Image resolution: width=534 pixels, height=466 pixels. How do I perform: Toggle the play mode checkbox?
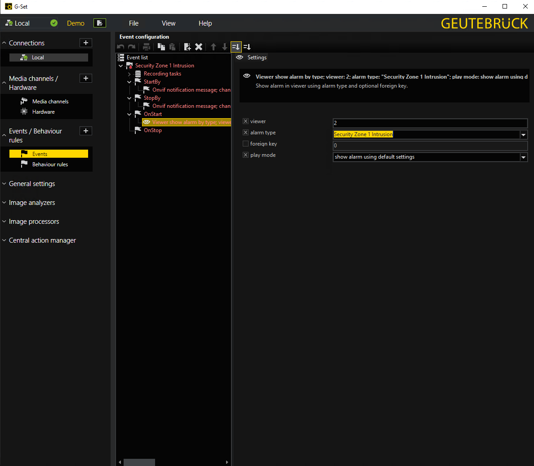pyautogui.click(x=245, y=155)
